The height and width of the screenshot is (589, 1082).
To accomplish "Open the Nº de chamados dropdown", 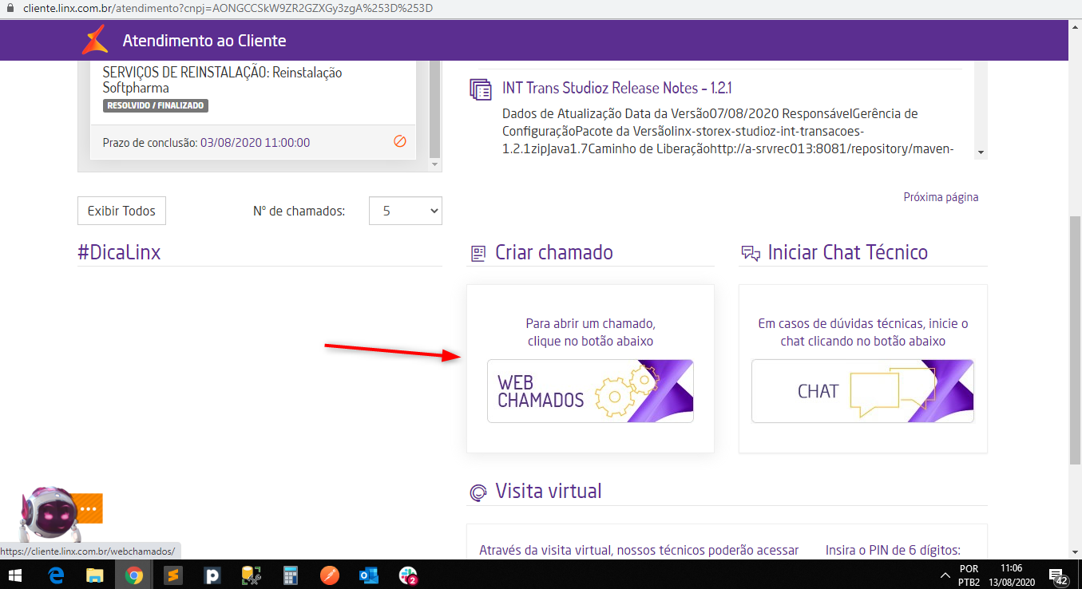I will (406, 211).
